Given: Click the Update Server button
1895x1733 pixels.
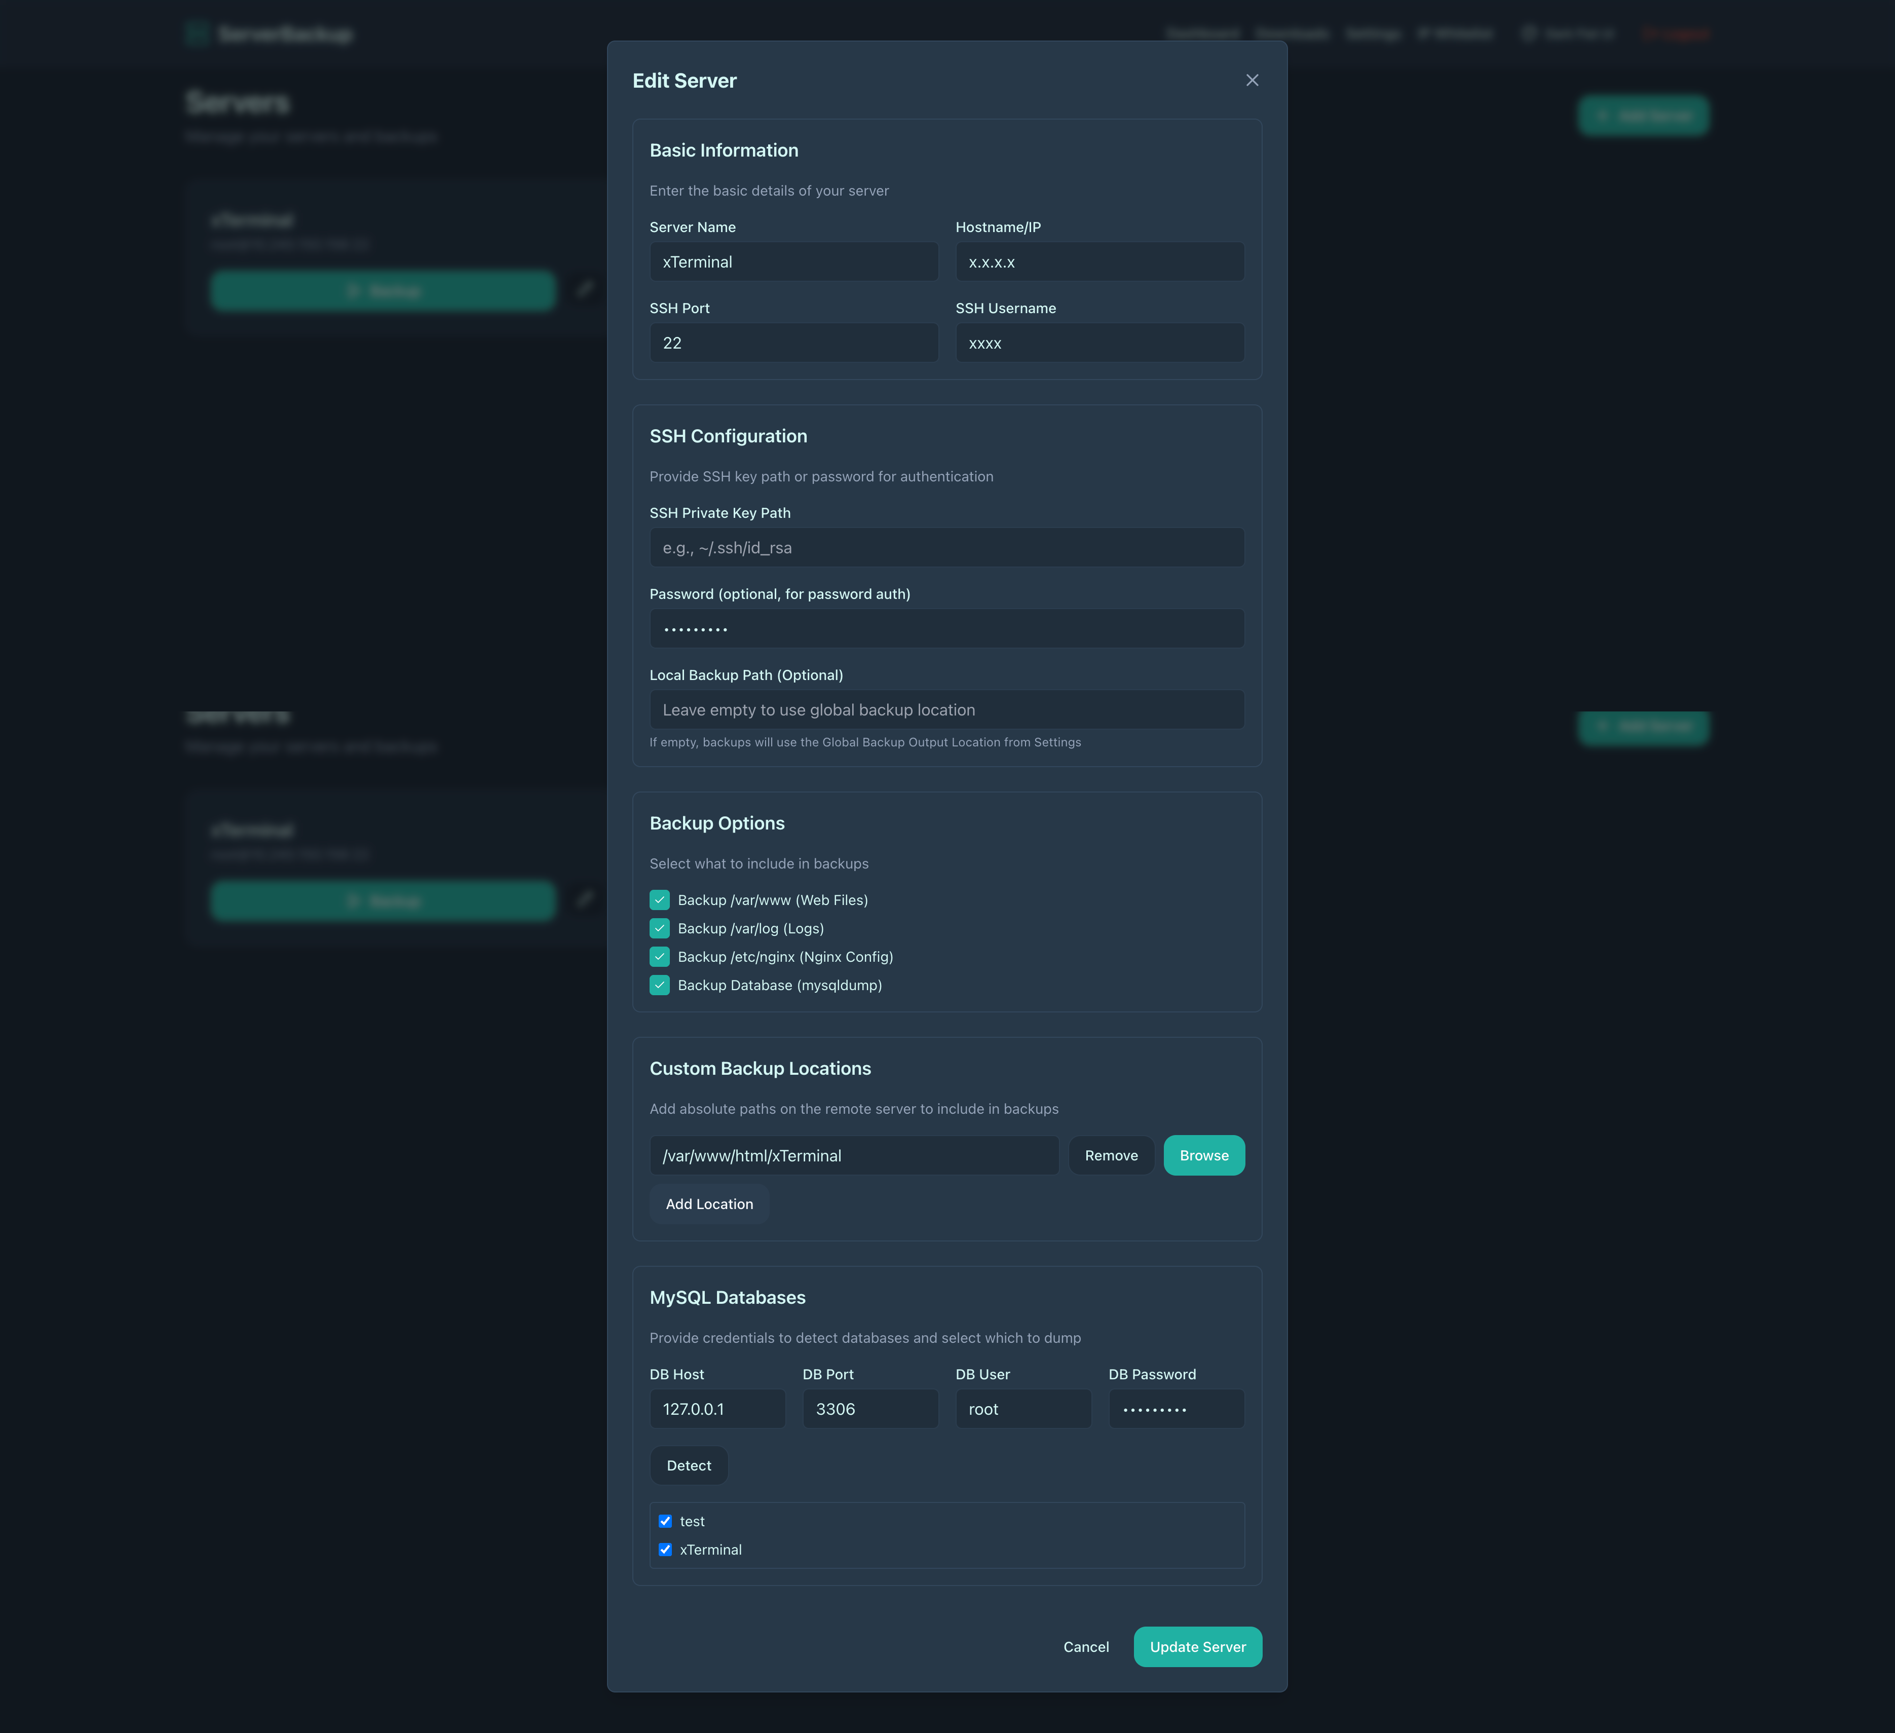Looking at the screenshot, I should click(x=1197, y=1646).
